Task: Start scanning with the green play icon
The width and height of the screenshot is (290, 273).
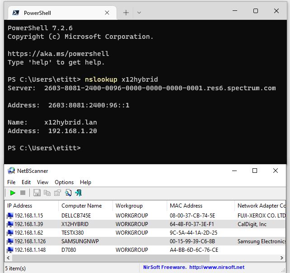Action: pos(13,193)
